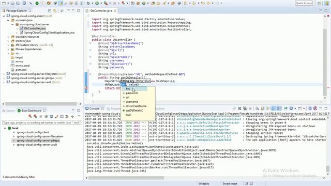Switch to the Progress tab

(114, 109)
